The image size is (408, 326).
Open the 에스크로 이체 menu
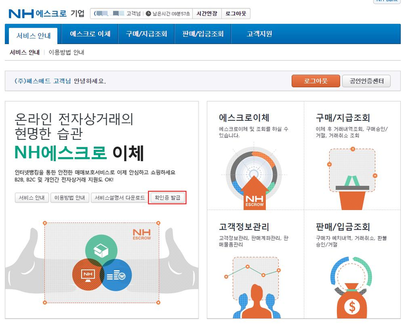(90, 34)
